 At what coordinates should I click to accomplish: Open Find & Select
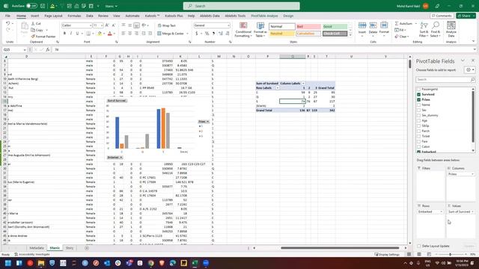pyautogui.click(x=436, y=30)
